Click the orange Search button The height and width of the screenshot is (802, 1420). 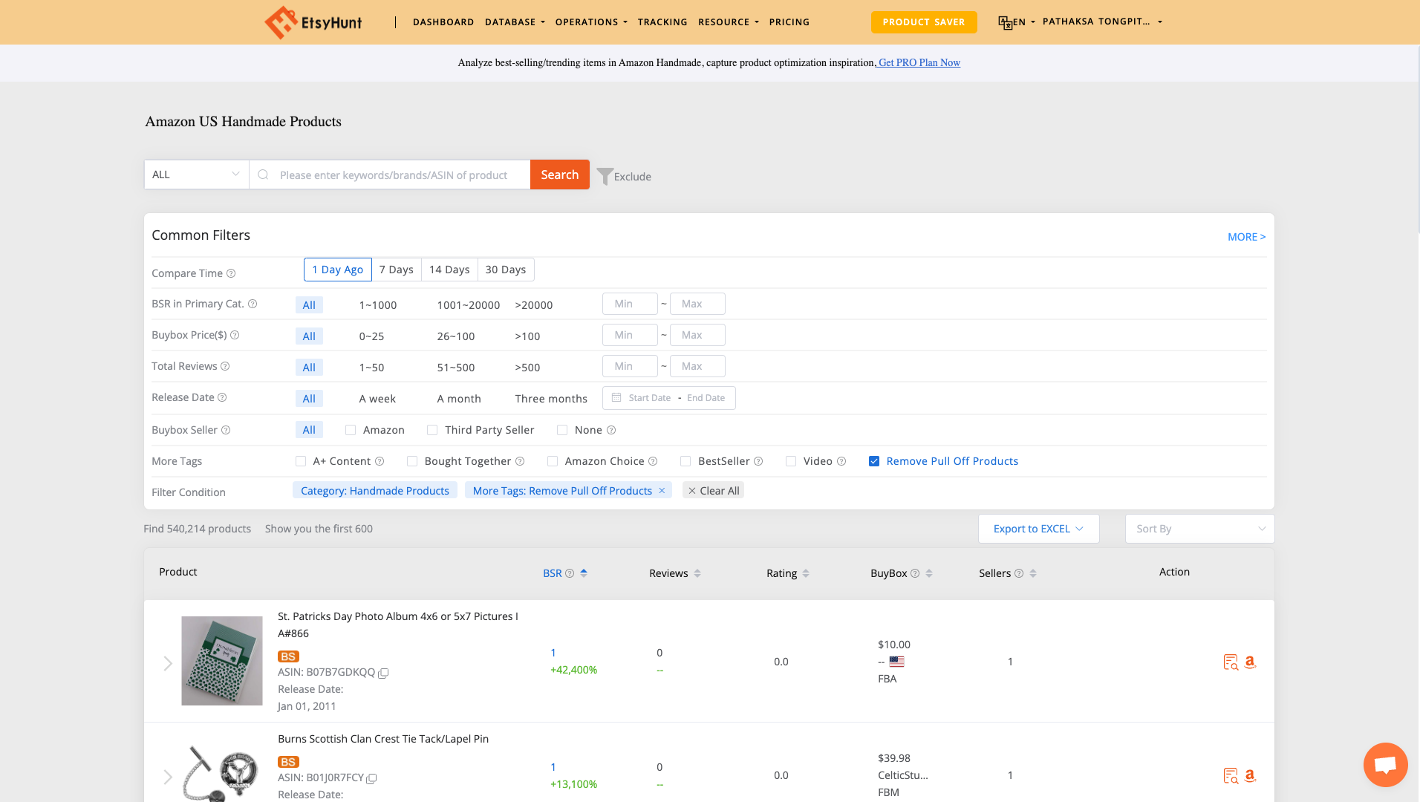(559, 175)
